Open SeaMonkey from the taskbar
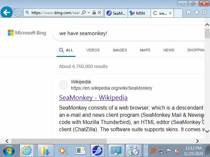210x157 pixels. coord(97,150)
